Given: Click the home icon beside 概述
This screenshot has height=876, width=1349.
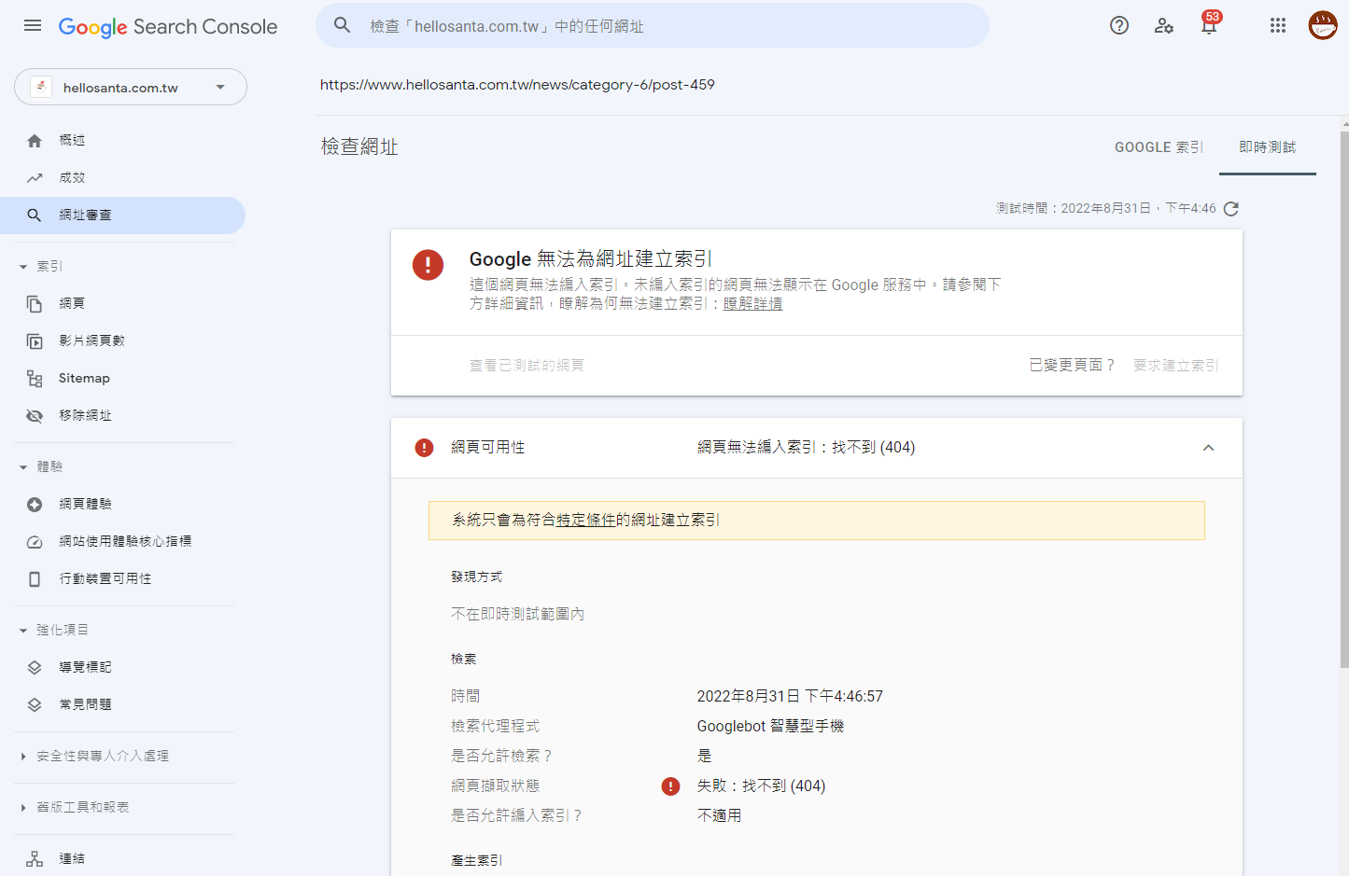Looking at the screenshot, I should click(x=35, y=141).
